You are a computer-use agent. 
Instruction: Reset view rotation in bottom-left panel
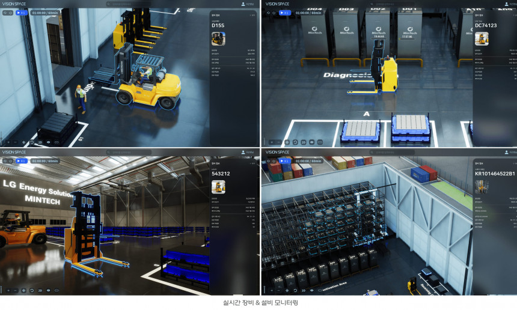pos(32,290)
